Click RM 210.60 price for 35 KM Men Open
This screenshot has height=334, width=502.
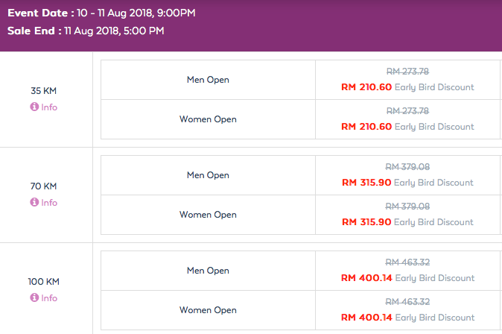click(366, 87)
